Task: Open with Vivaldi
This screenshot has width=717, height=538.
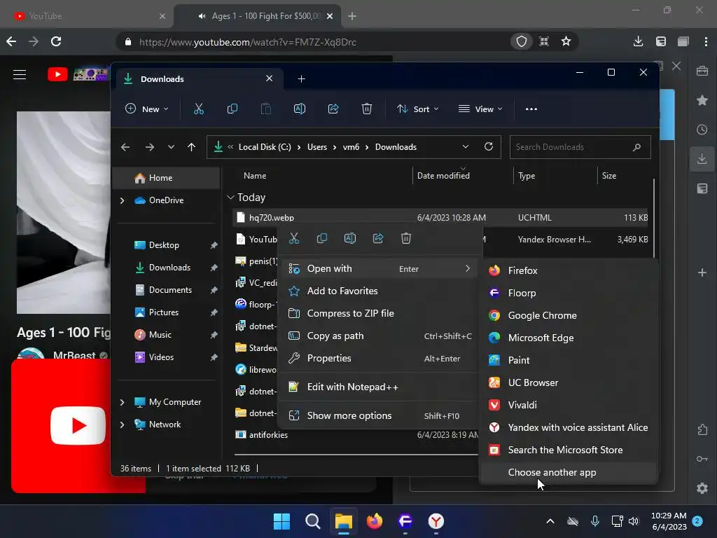Action: point(569,405)
